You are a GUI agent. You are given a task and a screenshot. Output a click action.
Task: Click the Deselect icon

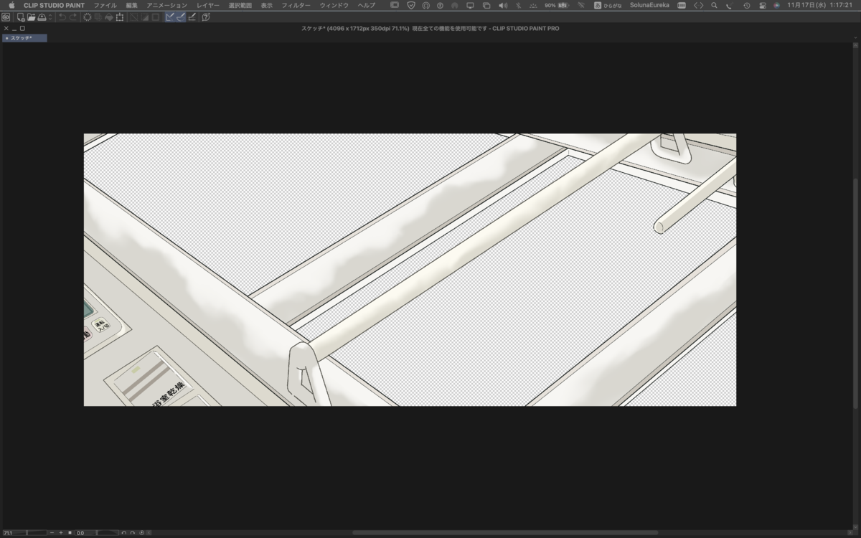(134, 17)
